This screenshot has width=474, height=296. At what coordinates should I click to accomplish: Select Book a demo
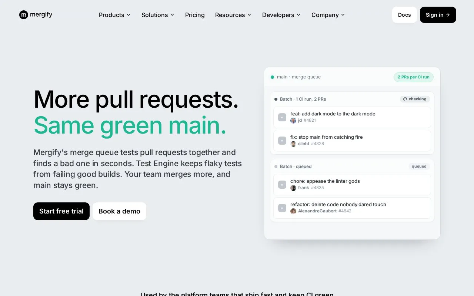[x=119, y=211]
